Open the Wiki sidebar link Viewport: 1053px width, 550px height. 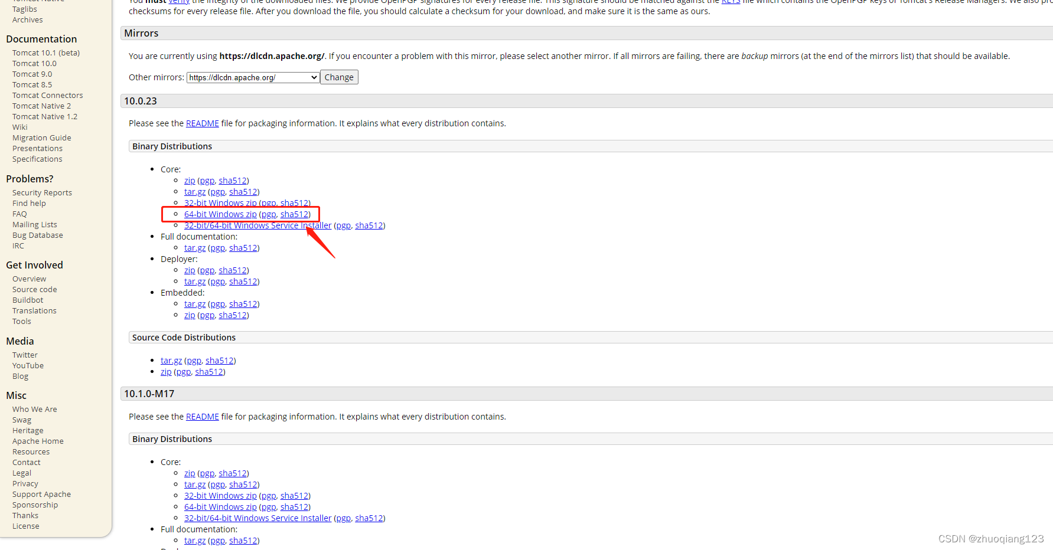click(20, 127)
